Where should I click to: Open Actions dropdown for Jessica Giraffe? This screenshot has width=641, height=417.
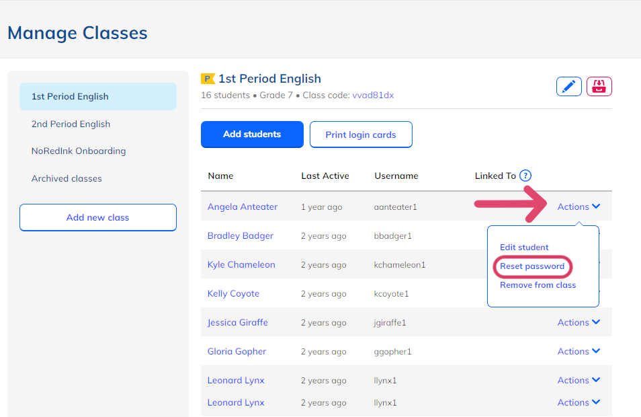[x=579, y=322]
